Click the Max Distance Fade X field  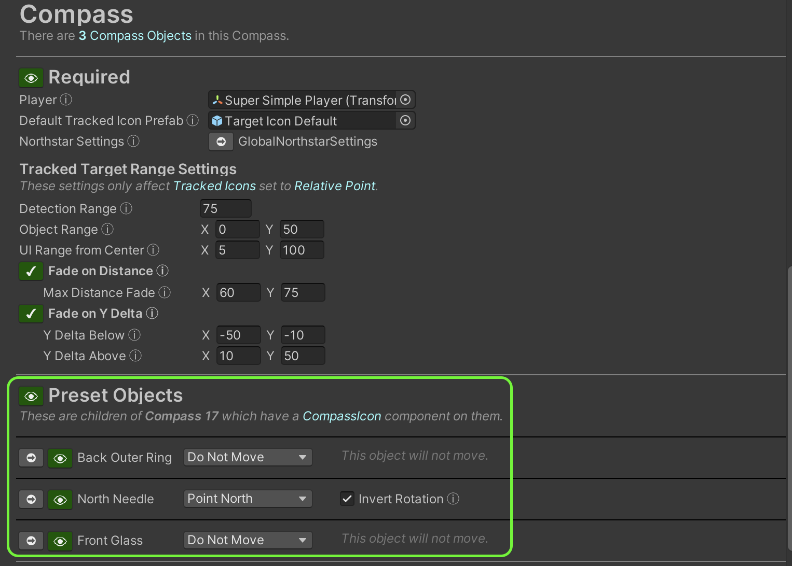[238, 293]
